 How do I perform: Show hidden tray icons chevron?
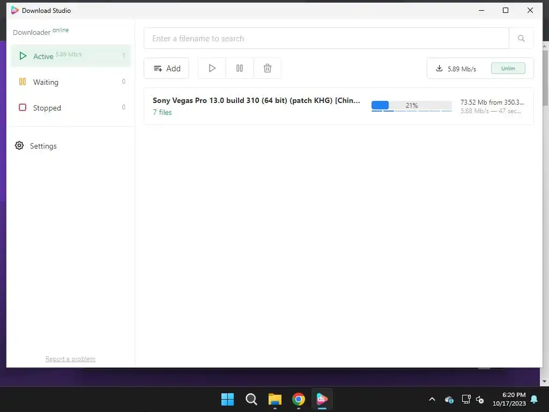(x=432, y=399)
